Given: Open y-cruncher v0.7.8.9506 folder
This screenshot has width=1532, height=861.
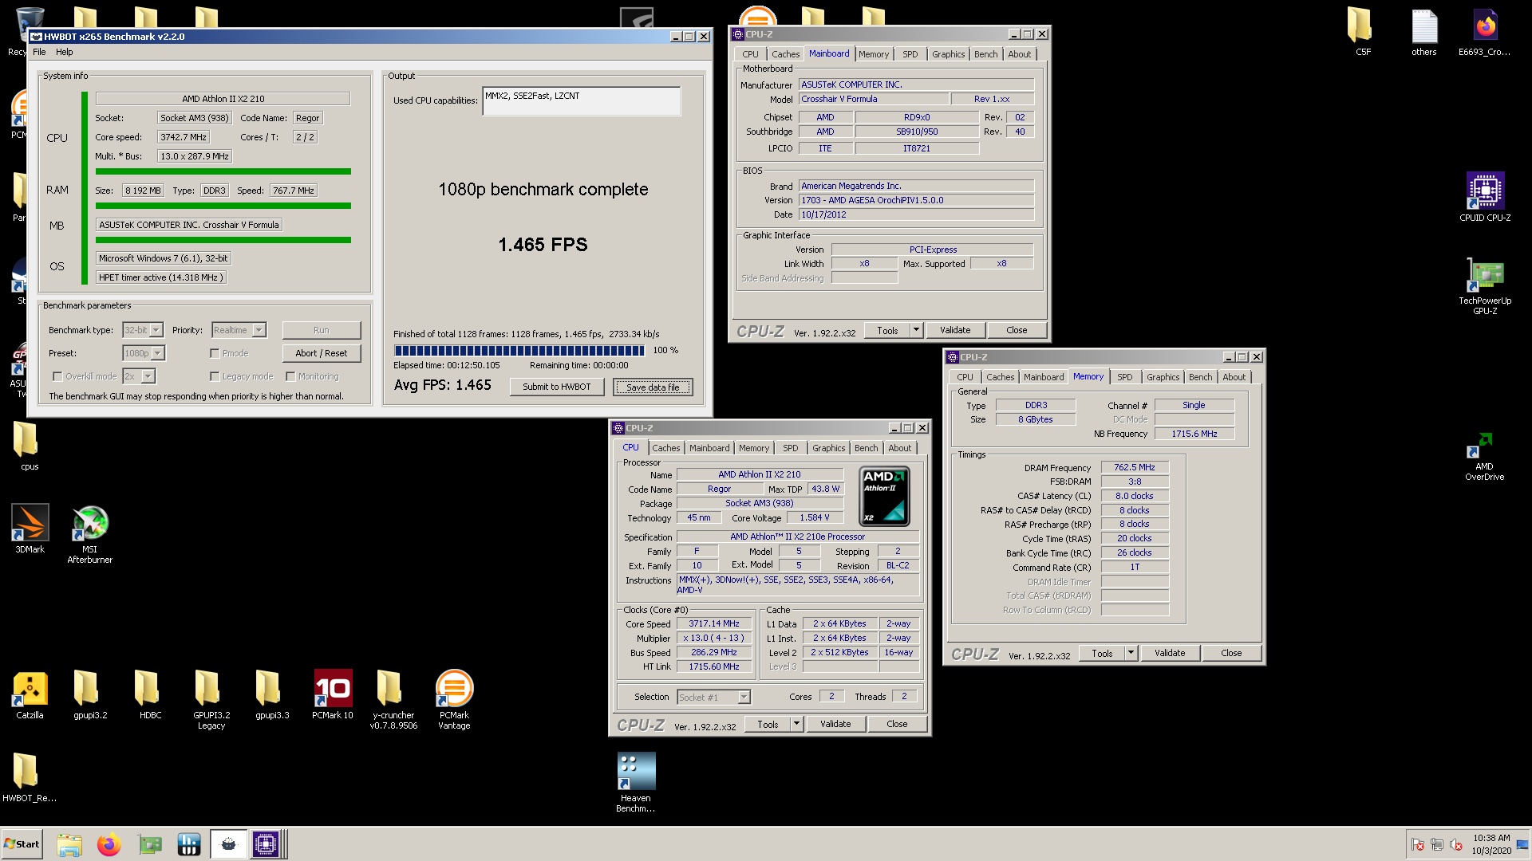Looking at the screenshot, I should pyautogui.click(x=393, y=700).
